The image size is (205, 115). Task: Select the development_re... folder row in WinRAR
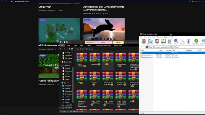coord(172,57)
